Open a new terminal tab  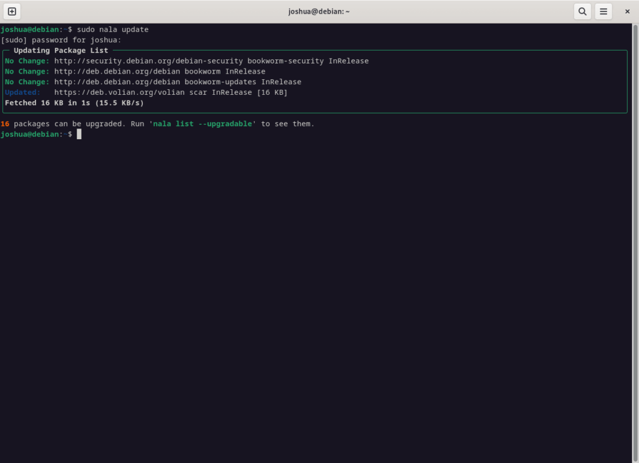12,11
